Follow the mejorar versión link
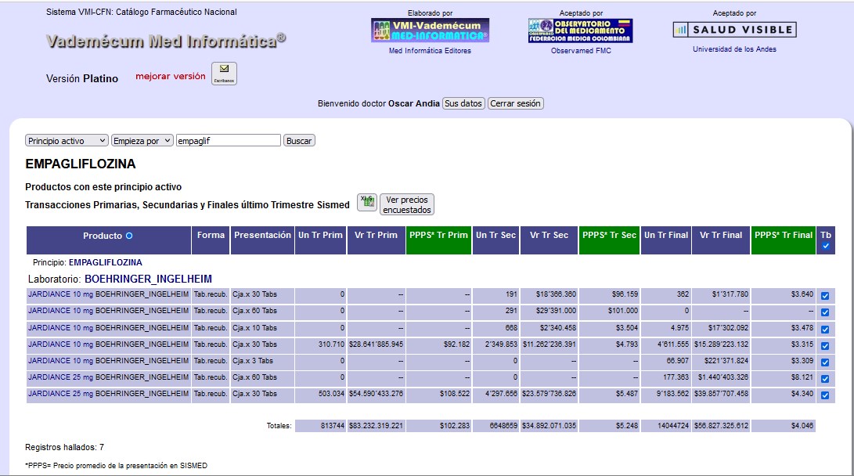 pyautogui.click(x=171, y=76)
